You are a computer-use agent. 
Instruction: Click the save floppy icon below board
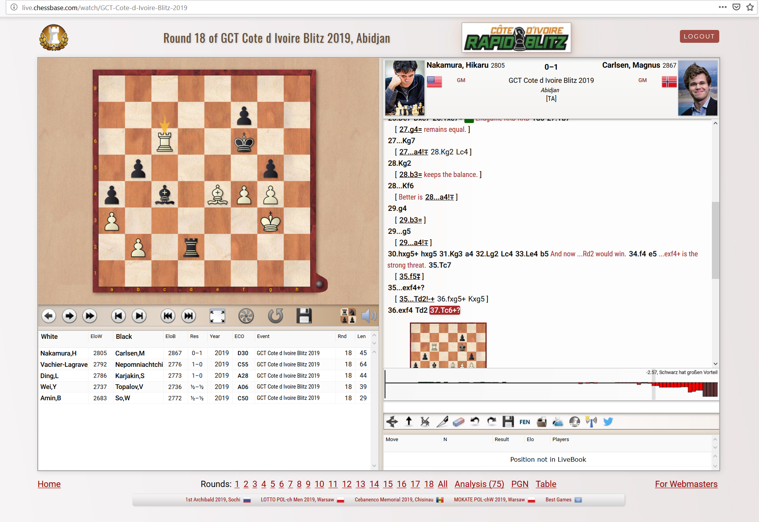304,316
